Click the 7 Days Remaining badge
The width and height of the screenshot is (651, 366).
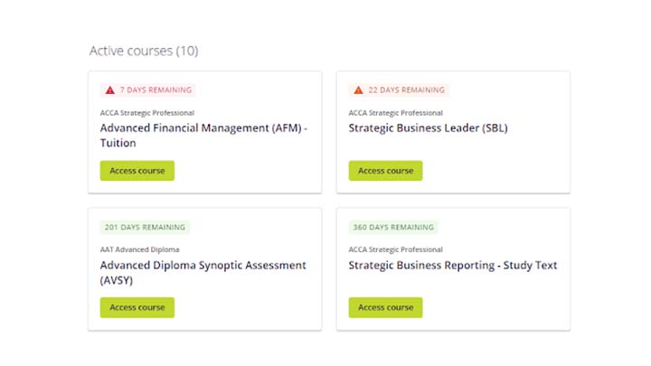coord(147,90)
